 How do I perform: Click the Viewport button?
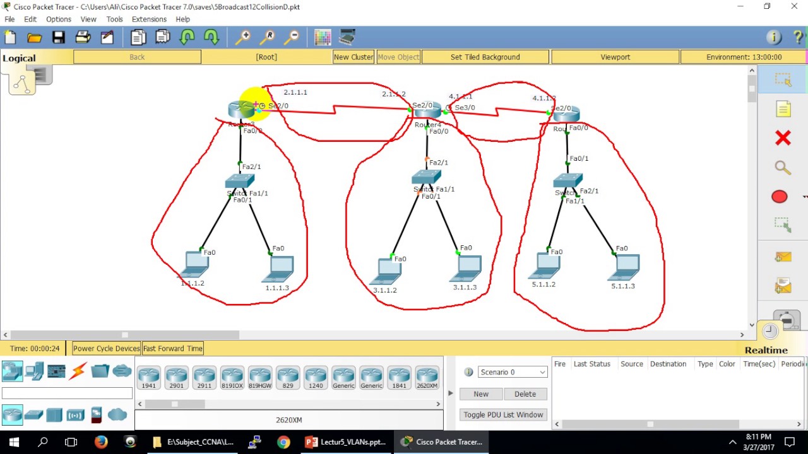615,57
